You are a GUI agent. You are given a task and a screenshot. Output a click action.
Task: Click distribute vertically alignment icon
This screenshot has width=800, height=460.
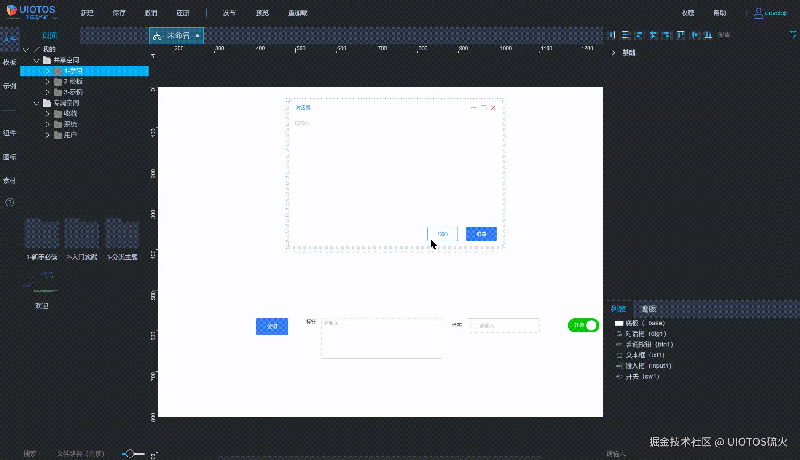point(625,35)
